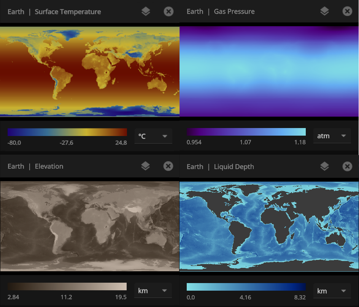Close the Liquid Depth panel

[x=347, y=166]
